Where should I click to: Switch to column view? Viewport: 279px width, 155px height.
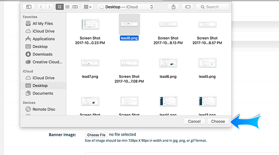click(x=75, y=7)
